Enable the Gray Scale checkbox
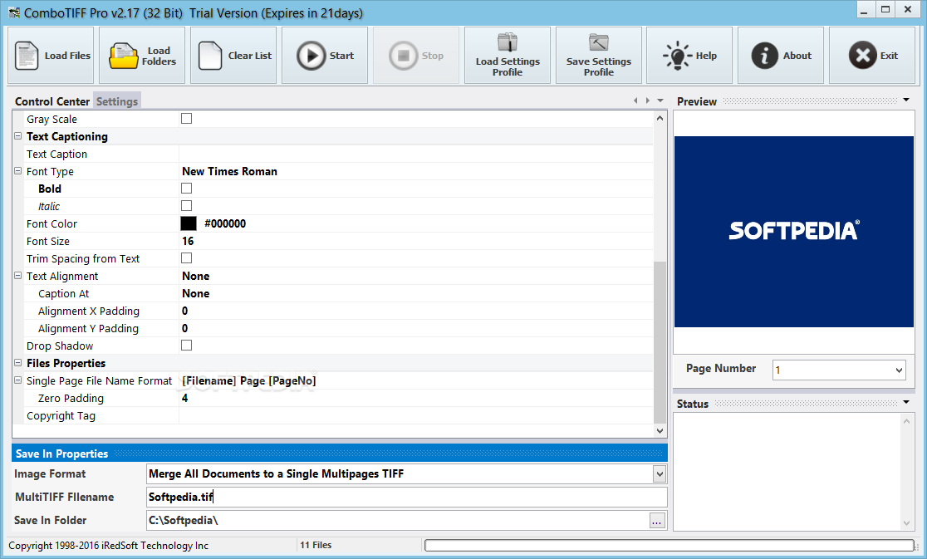 click(x=186, y=118)
